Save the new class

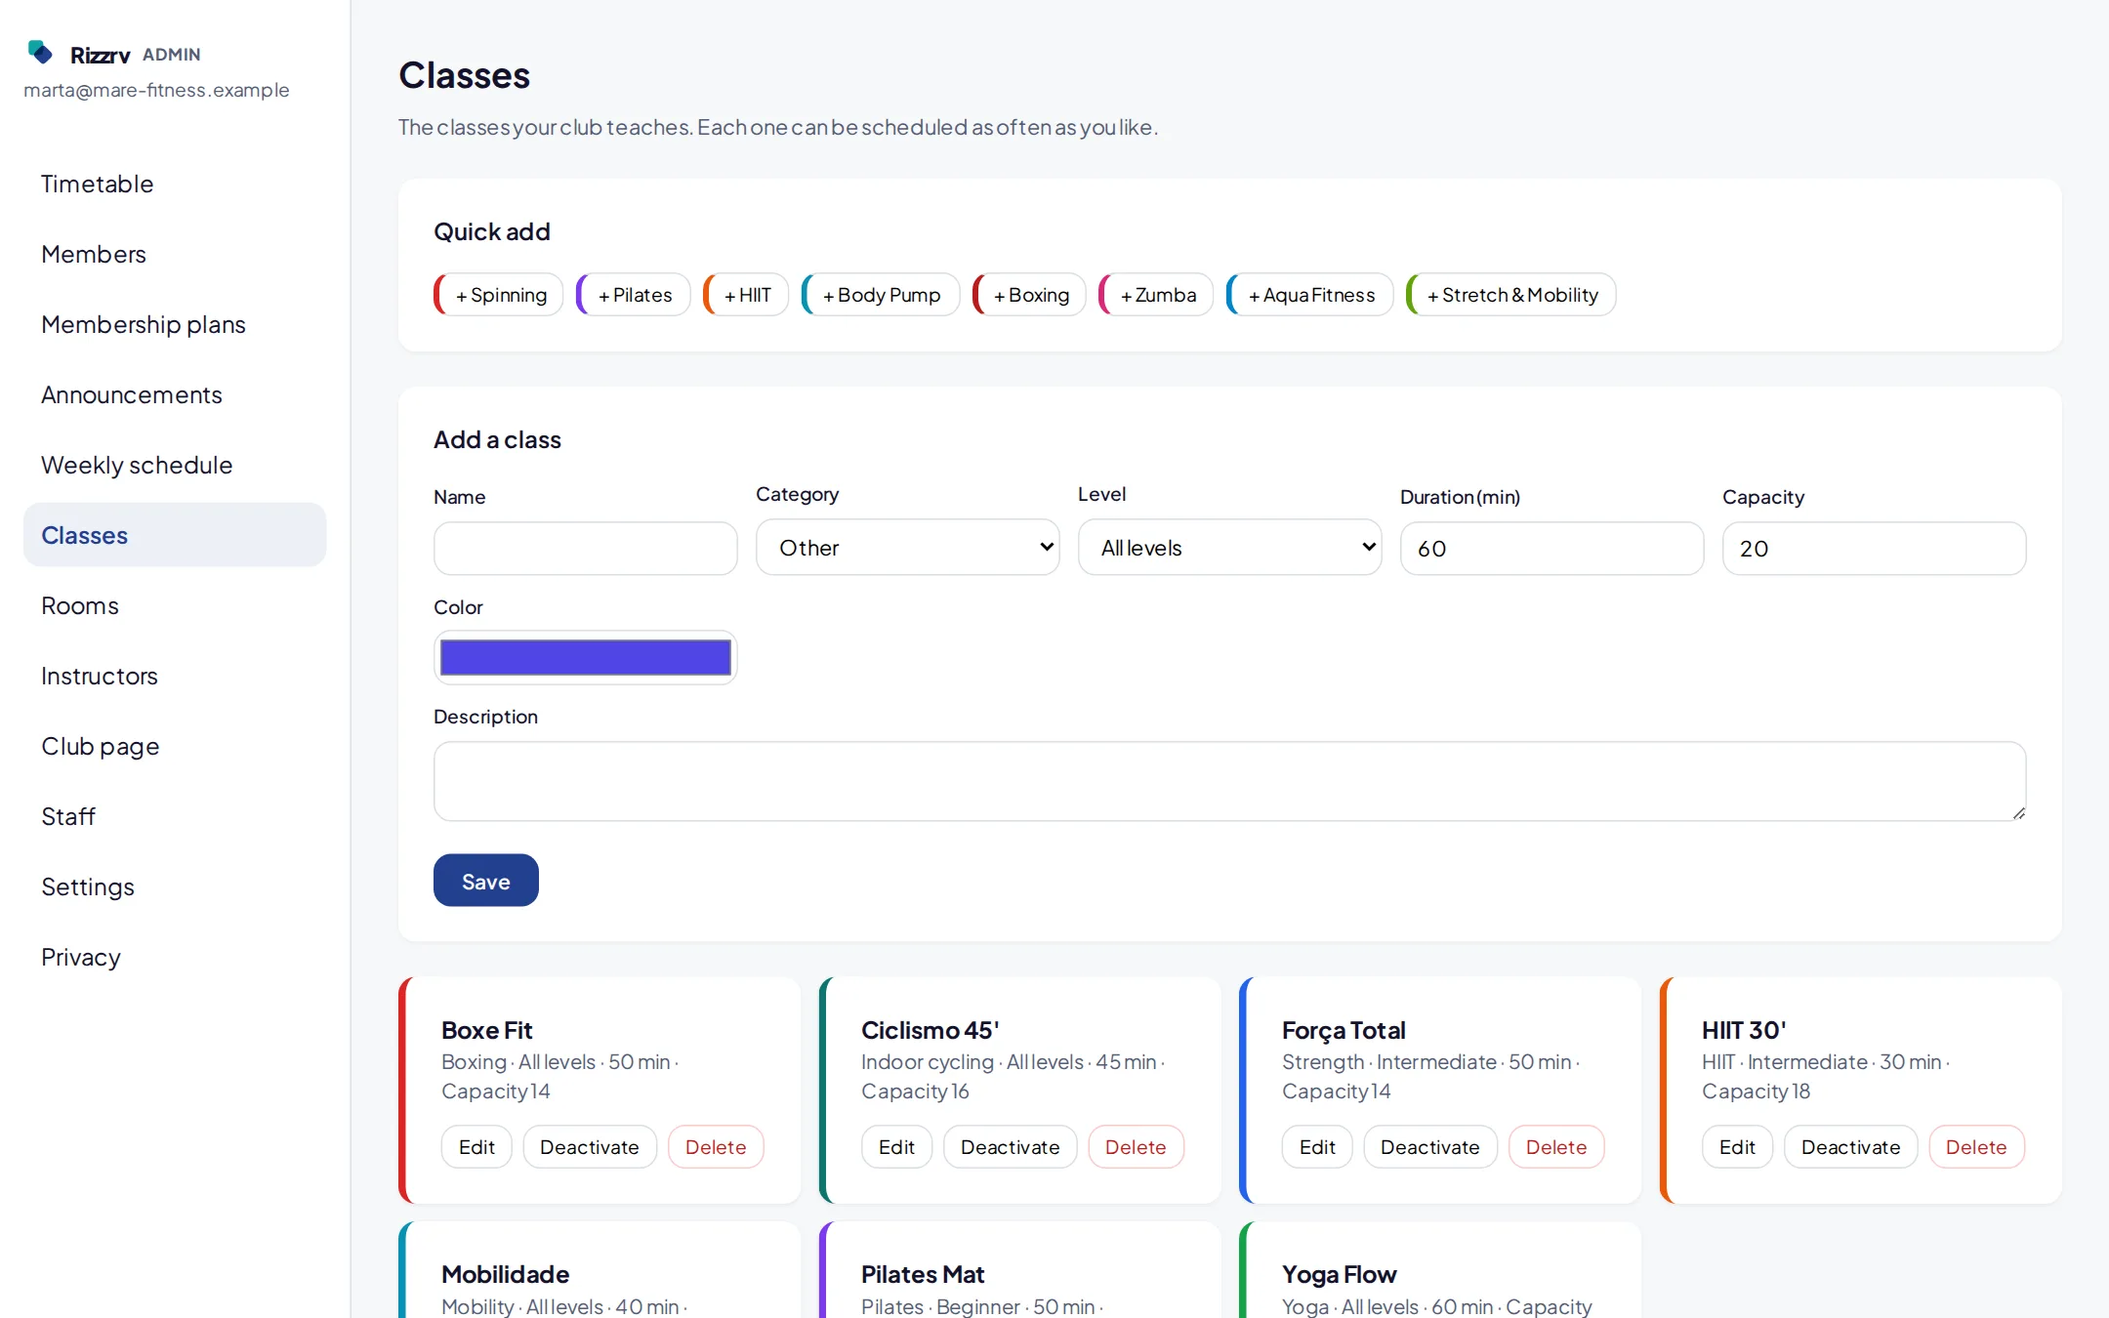click(486, 881)
